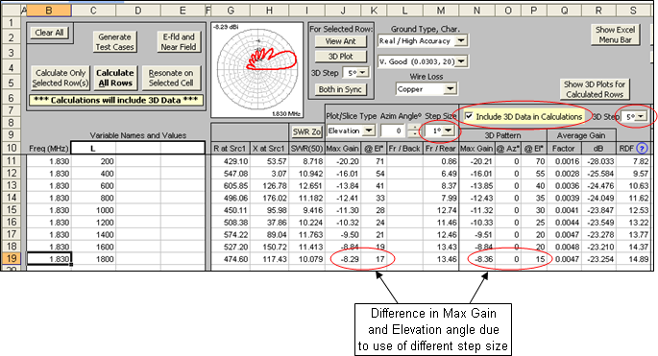
Task: Click the L value 1800 cell
Action: 93,259
